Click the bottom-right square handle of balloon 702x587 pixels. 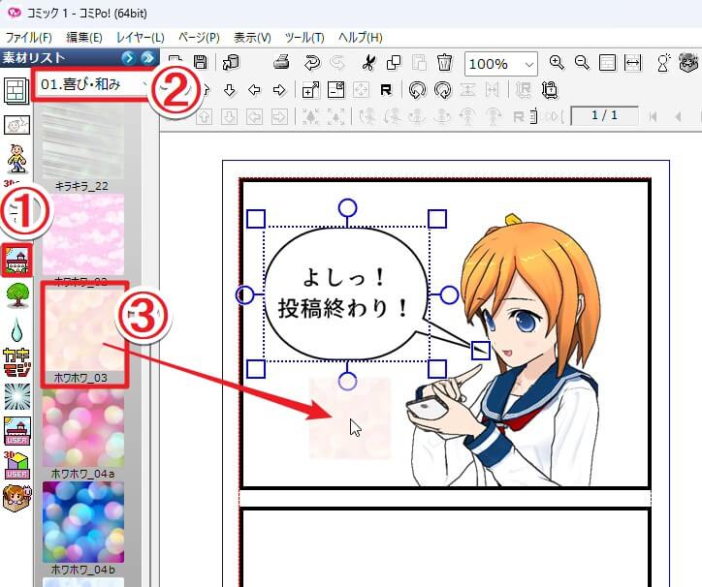point(437,369)
